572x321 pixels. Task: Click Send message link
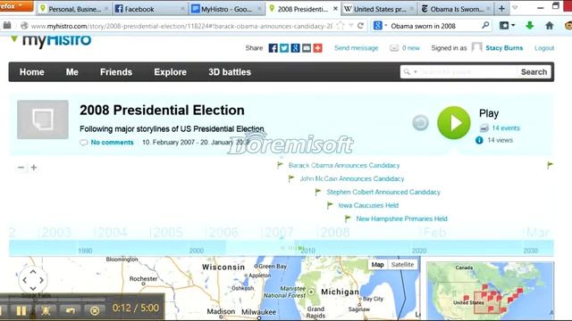point(356,48)
